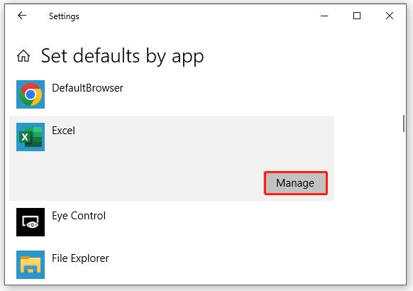Click the back arrow icon
Image resolution: width=413 pixels, height=291 pixels.
click(x=22, y=16)
